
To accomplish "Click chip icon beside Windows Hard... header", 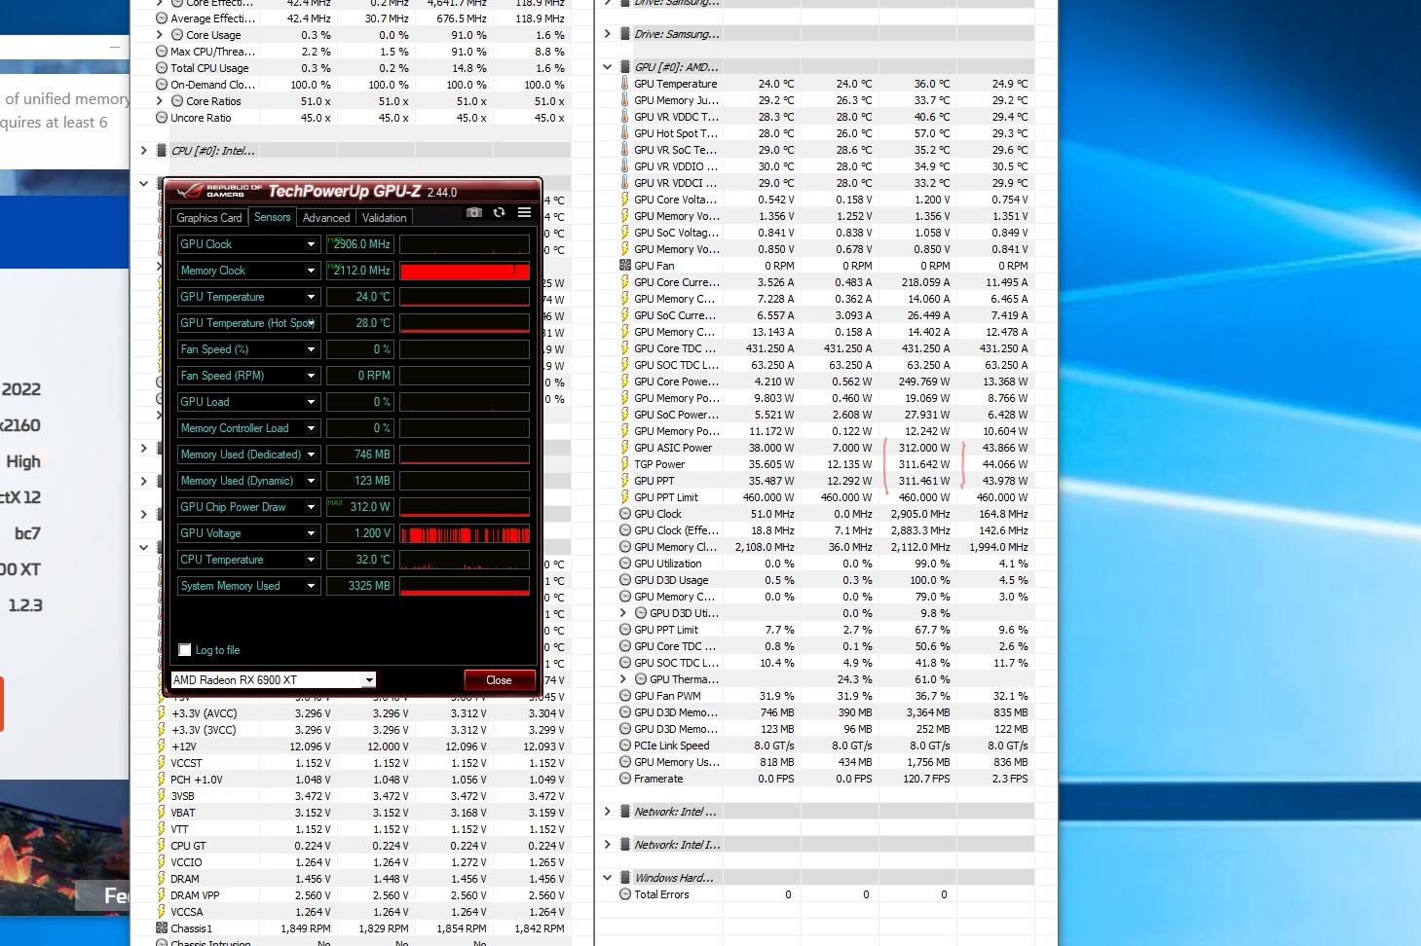I will coord(625,878).
